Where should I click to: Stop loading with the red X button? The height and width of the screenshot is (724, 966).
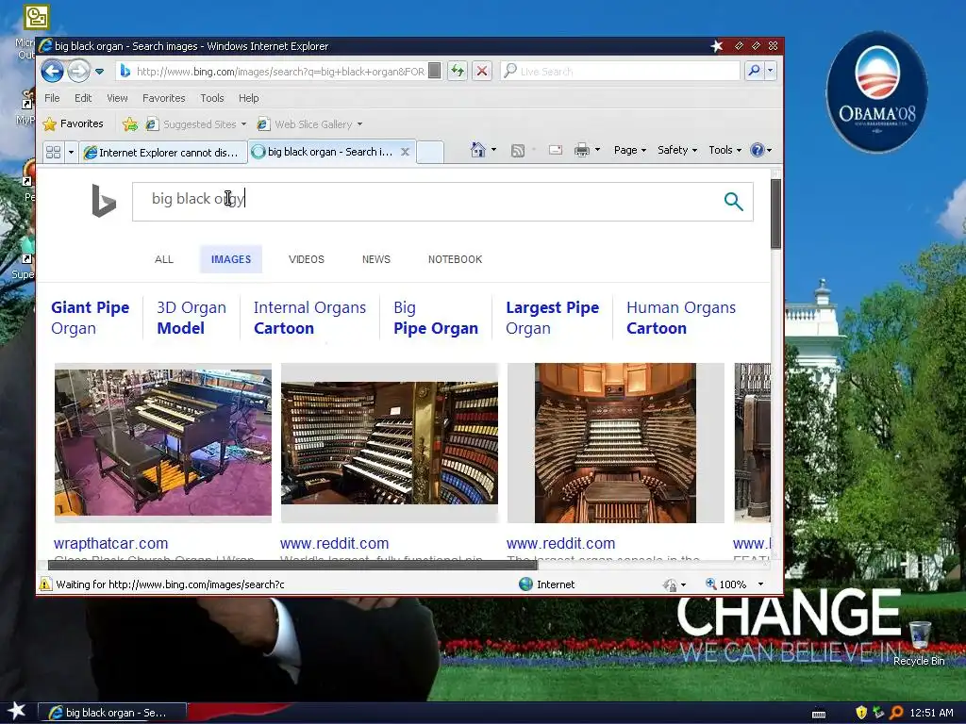482,72
